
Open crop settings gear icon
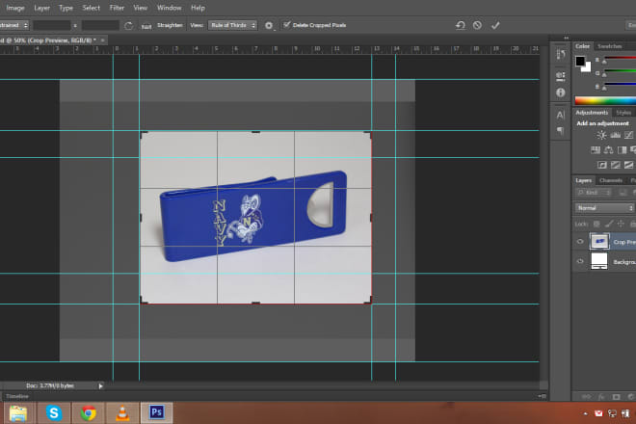tap(269, 26)
